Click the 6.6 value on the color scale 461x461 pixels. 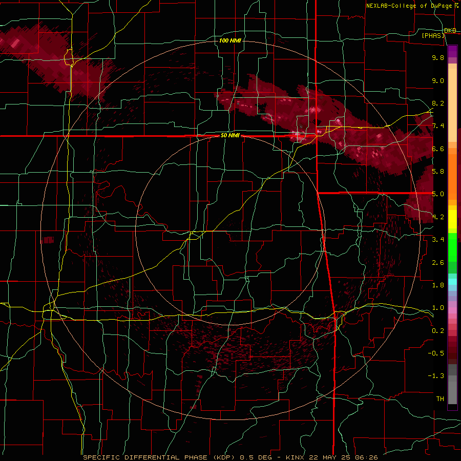pyautogui.click(x=438, y=149)
